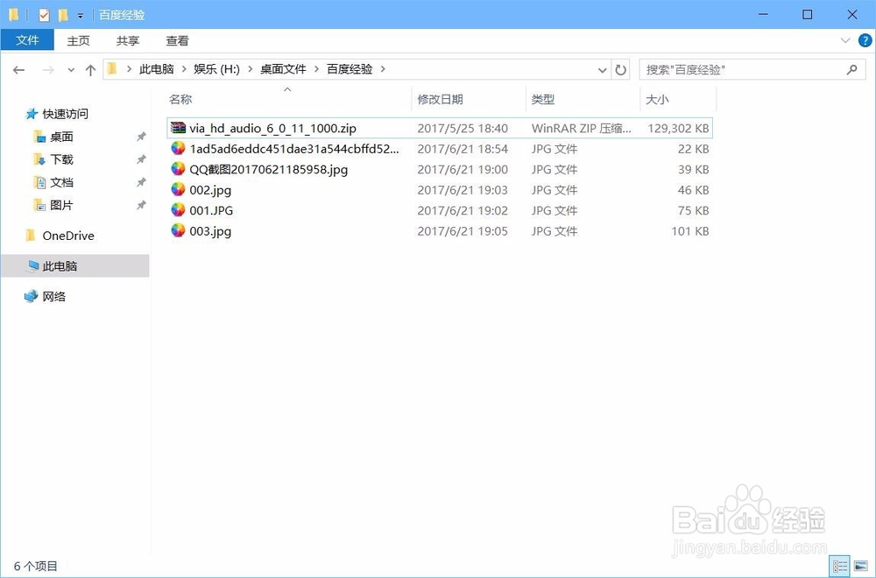Open the 文件 menu
The width and height of the screenshot is (876, 578).
coord(27,39)
